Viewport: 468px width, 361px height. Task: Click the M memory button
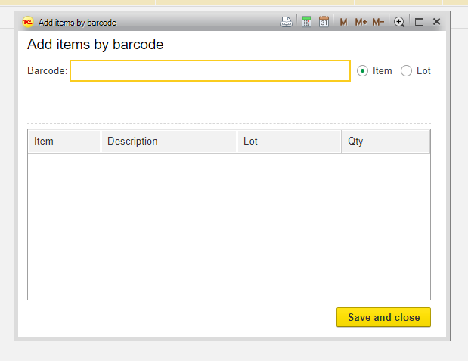coord(343,23)
